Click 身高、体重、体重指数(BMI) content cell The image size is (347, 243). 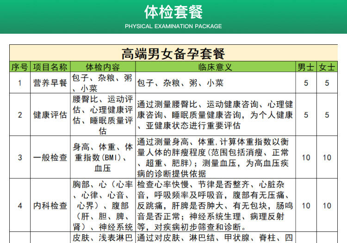pos(103,157)
